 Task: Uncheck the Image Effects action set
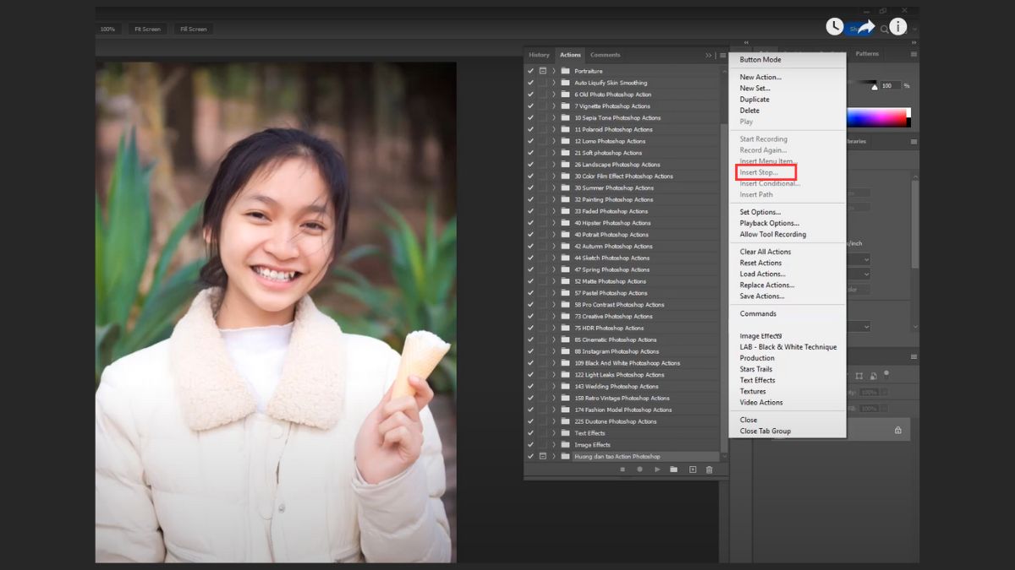click(530, 444)
